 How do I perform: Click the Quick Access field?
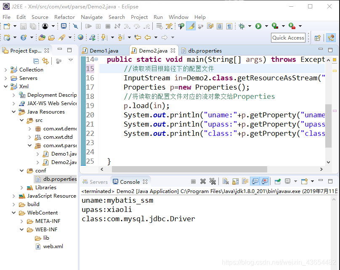(x=288, y=38)
